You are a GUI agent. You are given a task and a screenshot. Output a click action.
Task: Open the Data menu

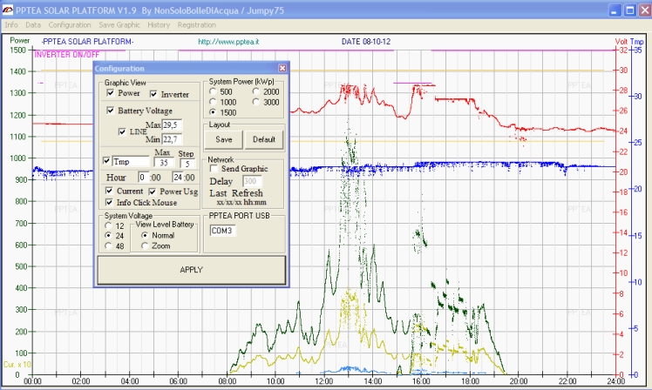[33, 25]
